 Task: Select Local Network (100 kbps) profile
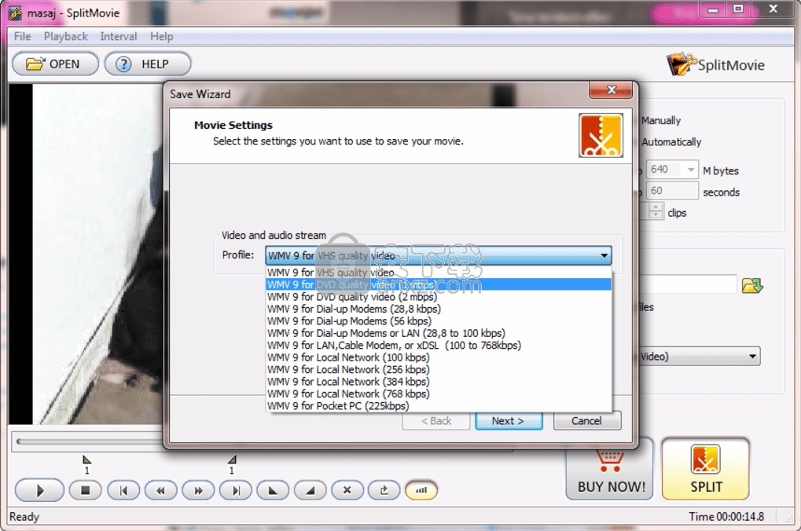click(x=439, y=357)
